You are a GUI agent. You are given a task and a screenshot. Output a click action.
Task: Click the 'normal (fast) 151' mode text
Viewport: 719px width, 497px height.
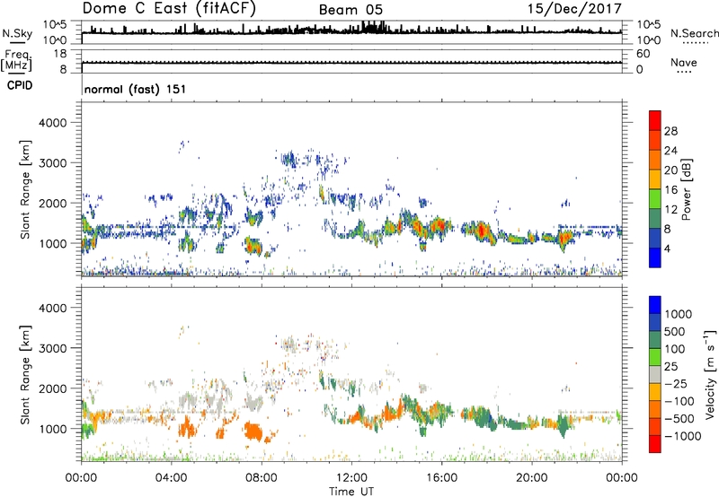[x=136, y=89]
